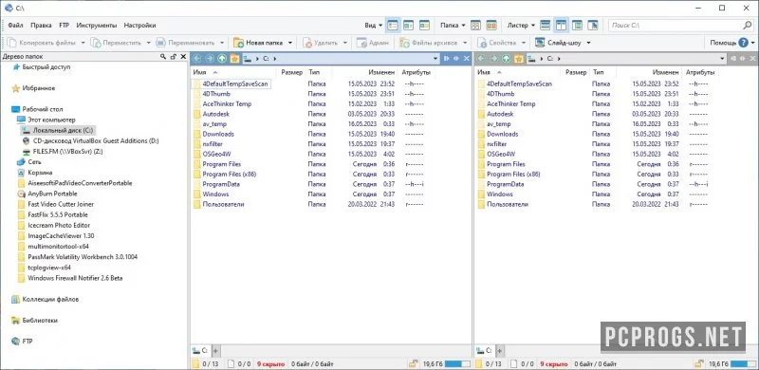Image resolution: width=759 pixels, height=370 pixels.
Task: Go back in the left pane
Action: coord(197,59)
